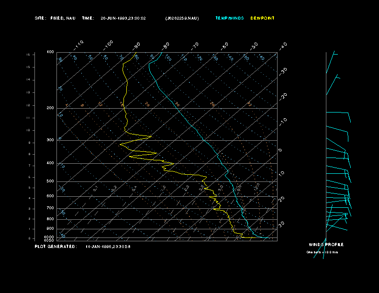379x293 pixels.
Task: Click the '-70' temperature axis label
Action: pos(195,46)
